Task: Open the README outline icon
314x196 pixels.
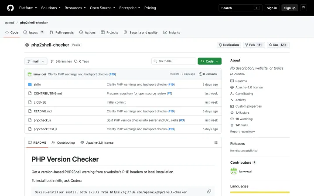Action: coord(216,142)
